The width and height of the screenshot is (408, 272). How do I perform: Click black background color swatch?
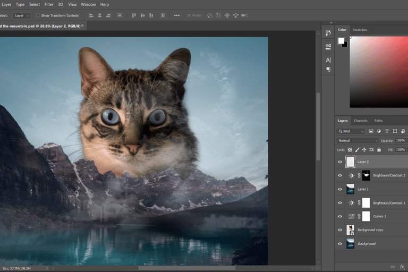pyautogui.click(x=345, y=45)
